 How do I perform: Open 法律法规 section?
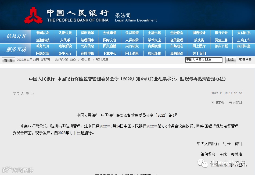click(65, 33)
